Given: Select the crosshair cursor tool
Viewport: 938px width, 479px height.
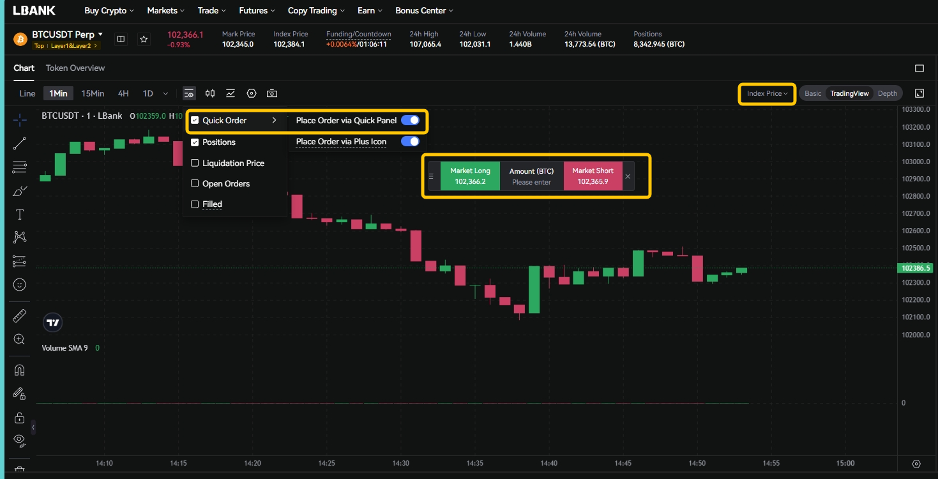Looking at the screenshot, I should pos(20,119).
